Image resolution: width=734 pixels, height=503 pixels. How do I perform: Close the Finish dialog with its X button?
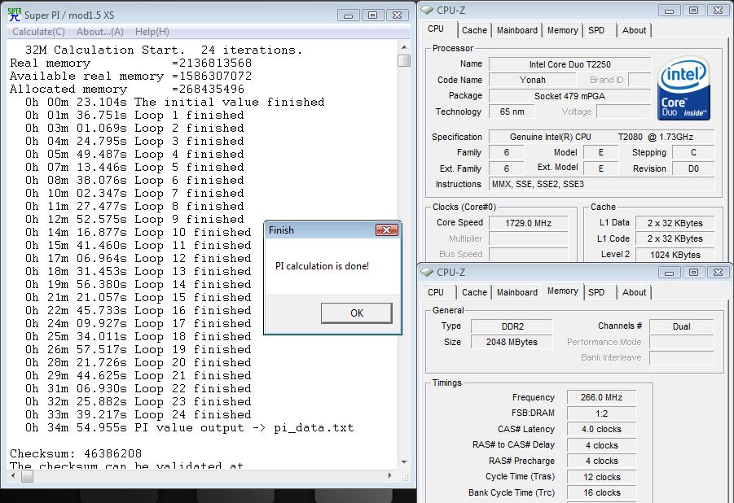(x=387, y=230)
